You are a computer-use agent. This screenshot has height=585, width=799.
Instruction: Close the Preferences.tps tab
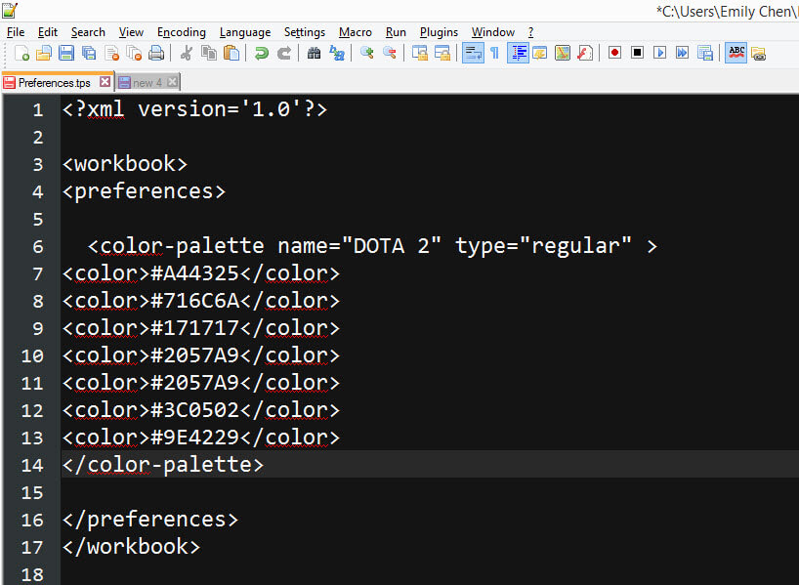point(105,82)
